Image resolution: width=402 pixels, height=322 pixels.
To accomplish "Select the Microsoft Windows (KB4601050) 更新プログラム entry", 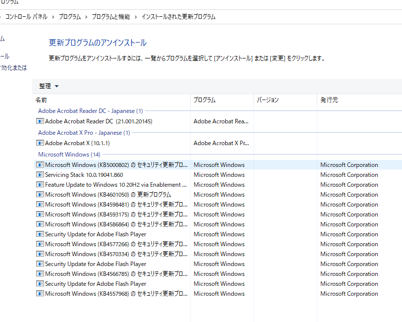I will [x=108, y=195].
